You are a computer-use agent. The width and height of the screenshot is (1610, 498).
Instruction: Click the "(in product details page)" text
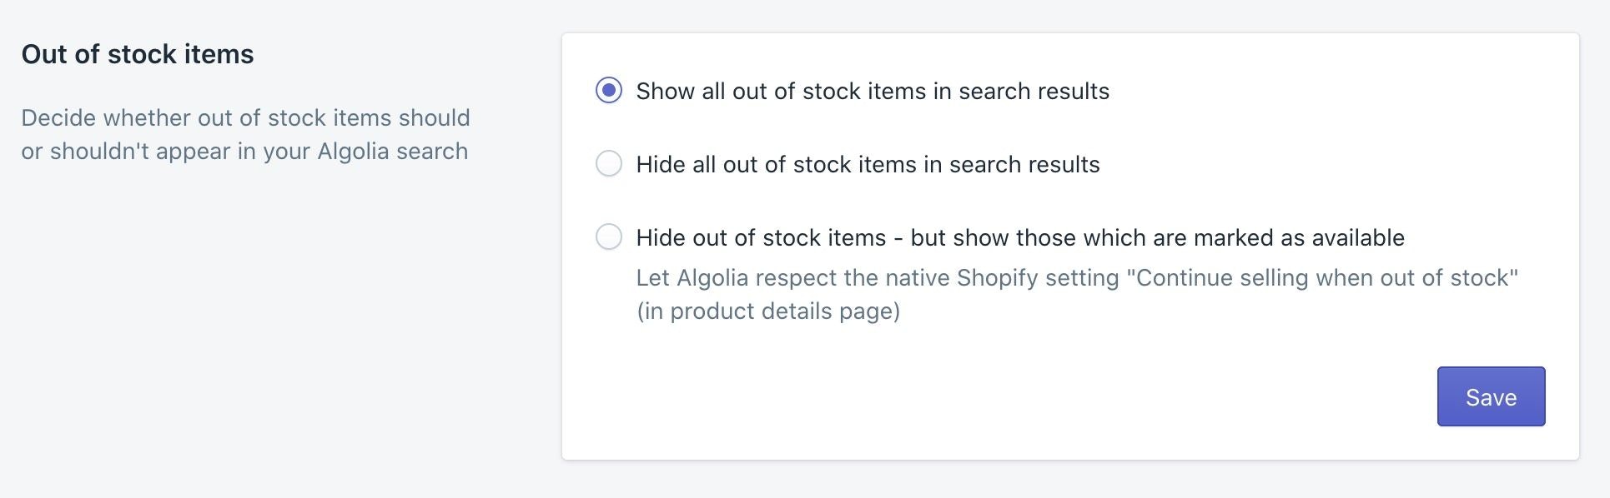tap(767, 311)
